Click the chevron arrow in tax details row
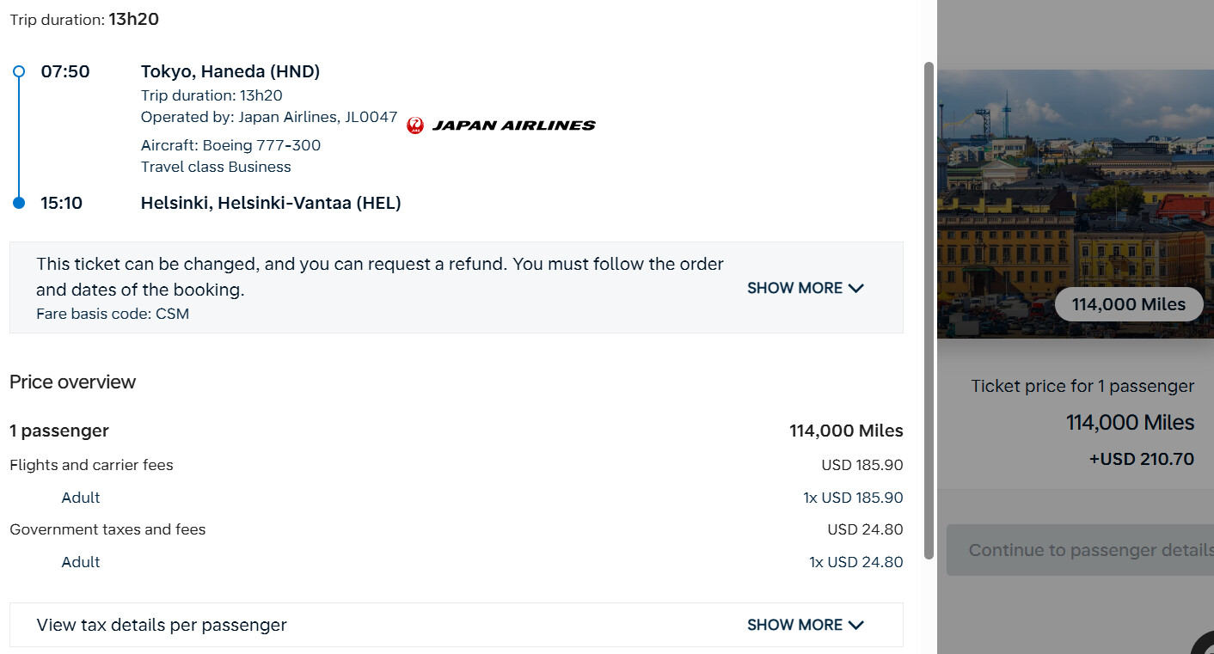Image resolution: width=1214 pixels, height=654 pixels. [855, 625]
